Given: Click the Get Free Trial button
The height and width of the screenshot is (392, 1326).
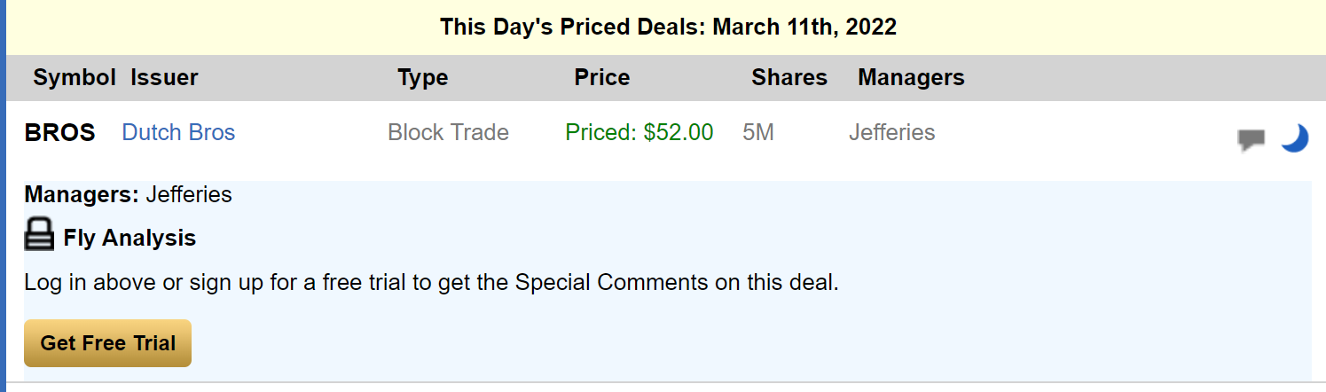Looking at the screenshot, I should tap(107, 343).
